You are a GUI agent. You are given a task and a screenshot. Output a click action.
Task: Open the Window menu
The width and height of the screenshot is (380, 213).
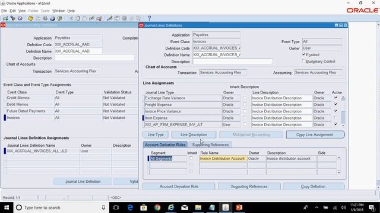click(x=58, y=11)
